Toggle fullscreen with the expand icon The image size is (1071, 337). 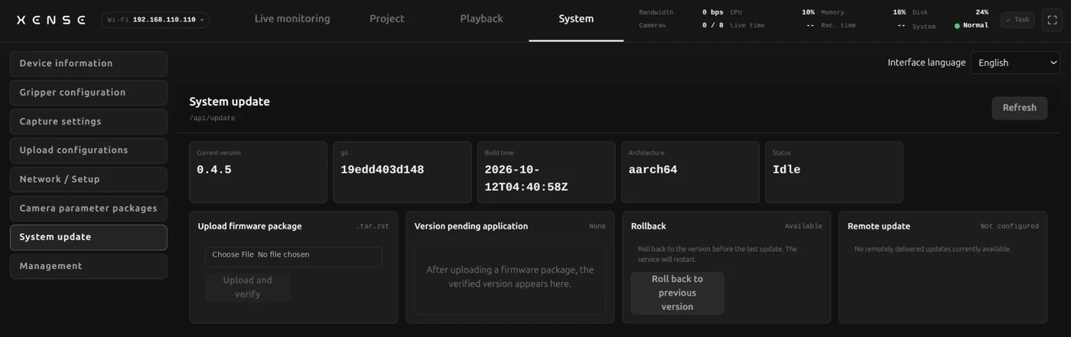1052,20
